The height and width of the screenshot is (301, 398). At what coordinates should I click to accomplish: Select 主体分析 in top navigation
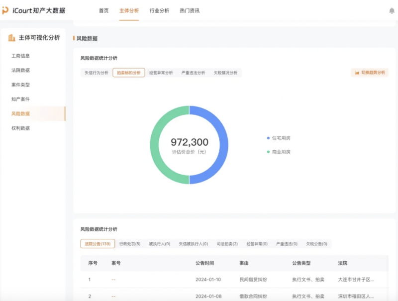point(129,10)
